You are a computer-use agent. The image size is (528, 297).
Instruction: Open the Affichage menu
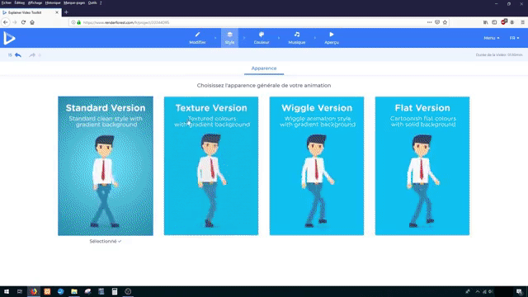point(35,2)
